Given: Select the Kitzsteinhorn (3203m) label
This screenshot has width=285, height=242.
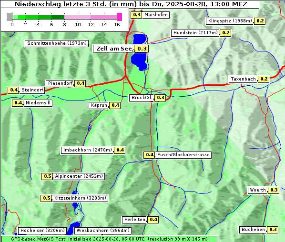Looking at the screenshot, I should coord(80,198).
